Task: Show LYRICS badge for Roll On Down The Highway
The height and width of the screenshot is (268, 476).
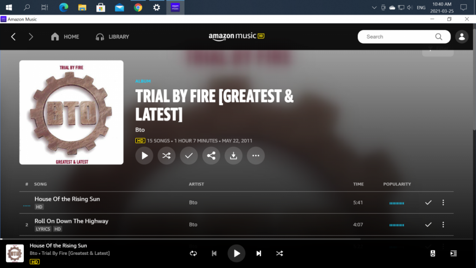Action: tap(43, 229)
